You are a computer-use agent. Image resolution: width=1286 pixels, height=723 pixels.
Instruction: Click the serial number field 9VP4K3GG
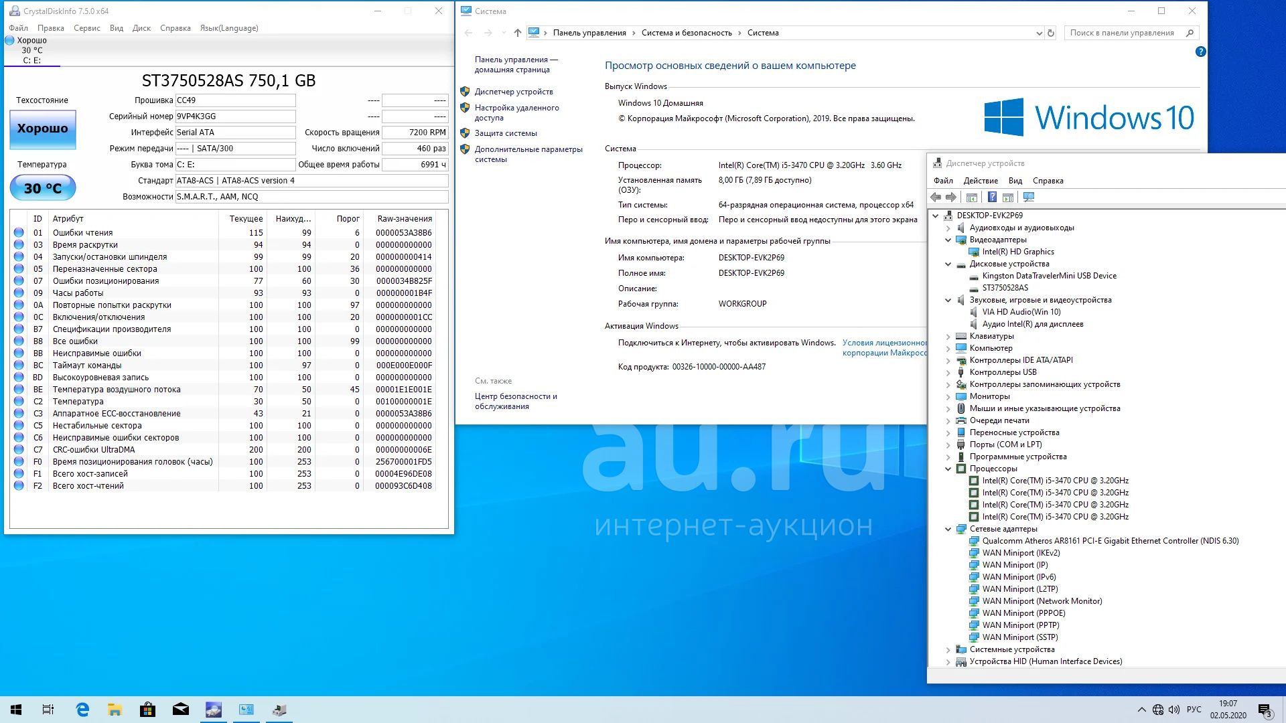click(x=235, y=116)
